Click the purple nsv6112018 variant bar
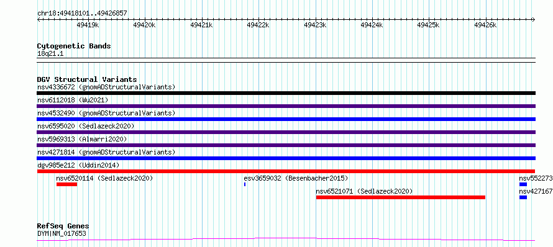Viewport: 553px width, 247px height. tap(286, 106)
